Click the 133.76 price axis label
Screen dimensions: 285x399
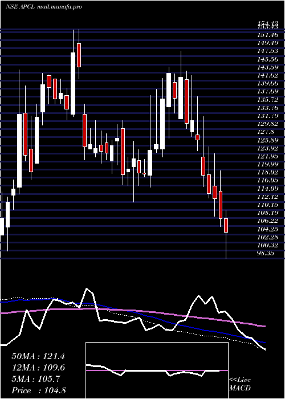coord(268,108)
